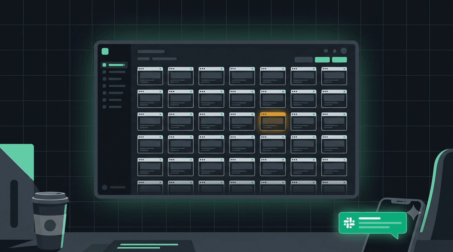Open the top-left window card in the grid
The width and height of the screenshot is (453, 252).
pyautogui.click(x=150, y=76)
